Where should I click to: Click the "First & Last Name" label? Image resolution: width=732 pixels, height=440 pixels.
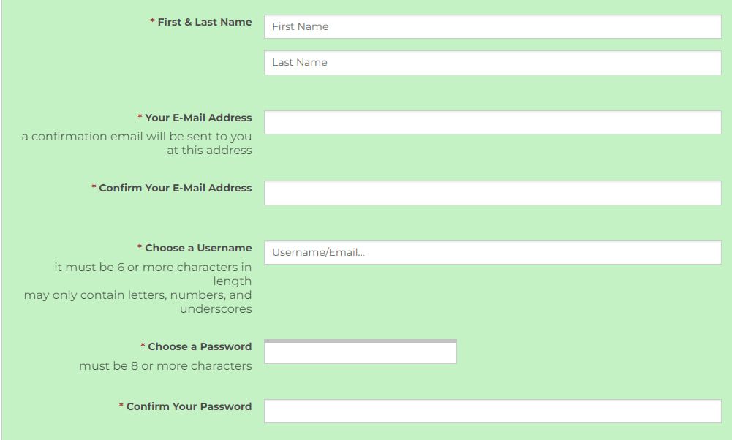tap(205, 22)
